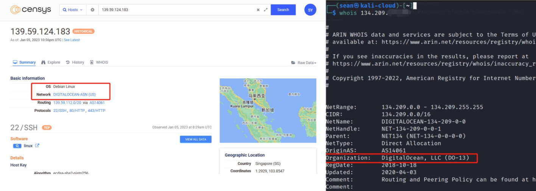Focus the search field containing 139.59.124.183
This screenshot has height=191, width=536.
point(176,10)
